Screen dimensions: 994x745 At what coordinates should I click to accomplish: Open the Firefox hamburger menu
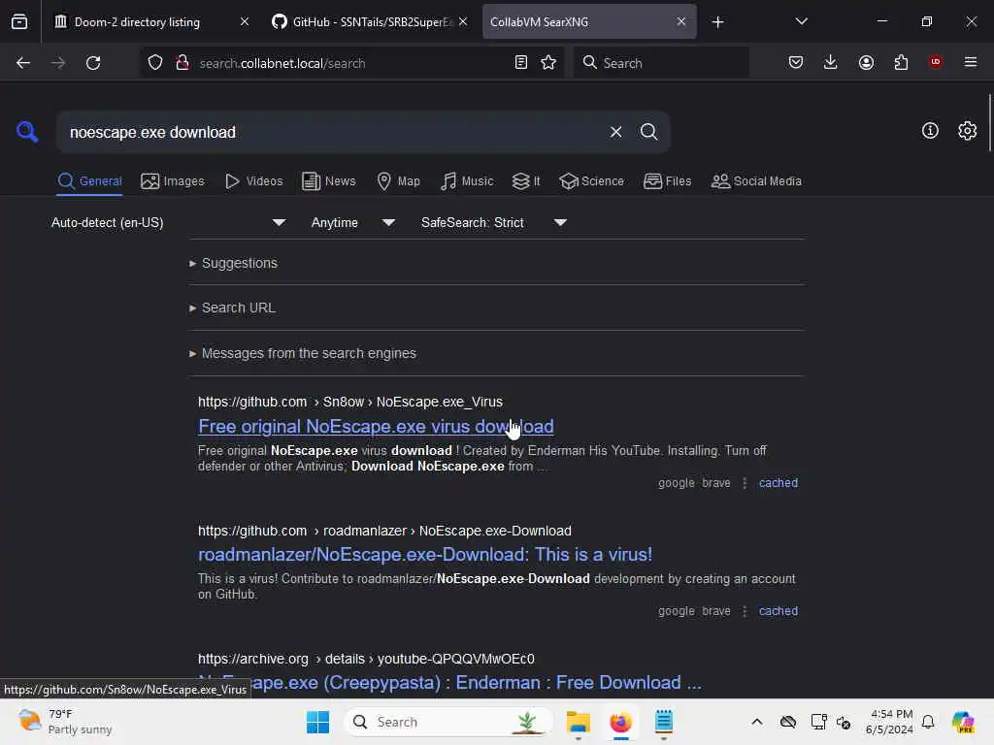point(971,62)
